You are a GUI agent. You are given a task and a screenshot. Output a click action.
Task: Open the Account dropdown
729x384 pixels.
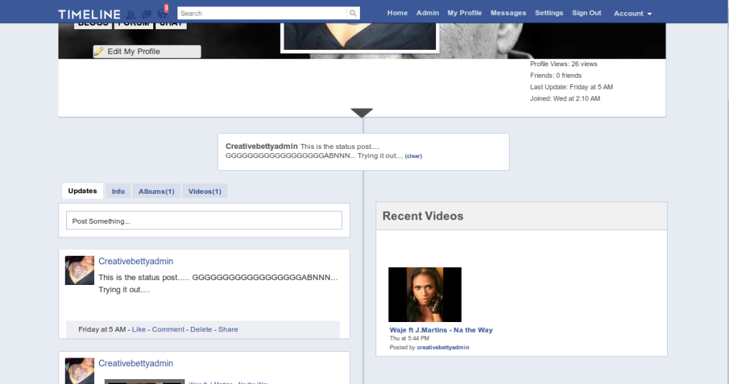tap(633, 14)
